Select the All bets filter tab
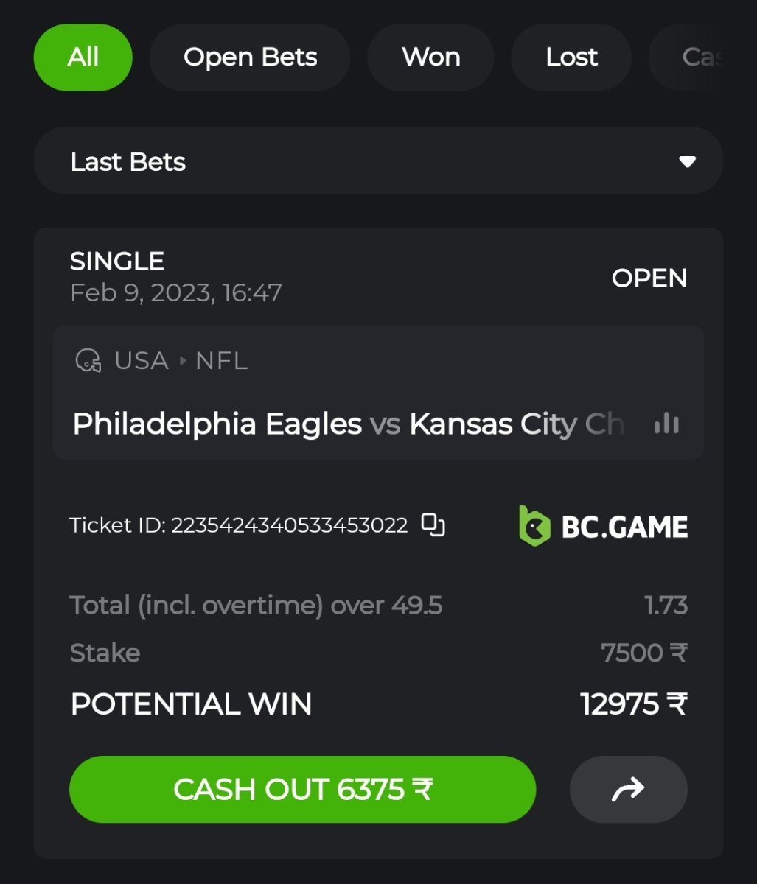Screen dimensions: 757x884 click(x=83, y=57)
